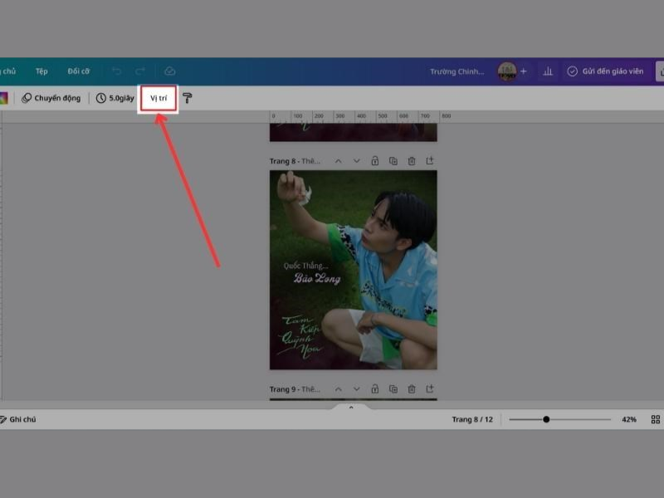
Task: Open Chuyển động animation options
Action: 51,98
